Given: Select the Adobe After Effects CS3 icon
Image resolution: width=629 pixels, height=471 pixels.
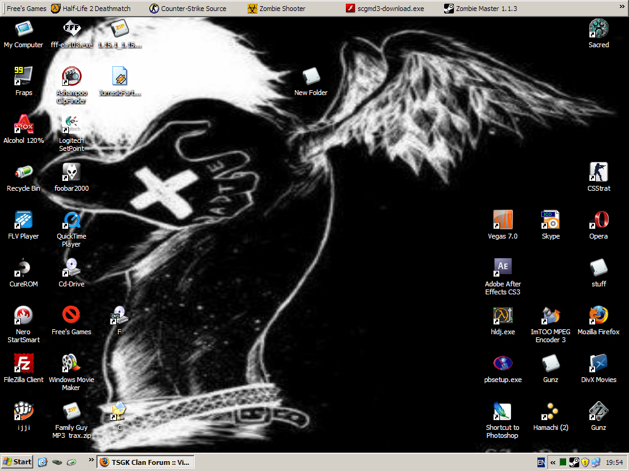Looking at the screenshot, I should pyautogui.click(x=502, y=267).
